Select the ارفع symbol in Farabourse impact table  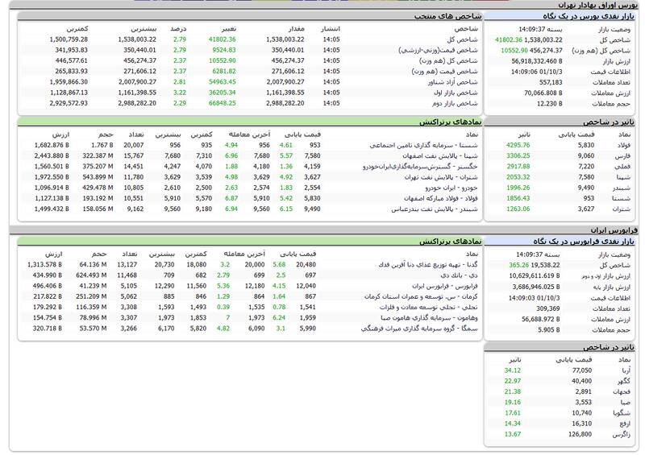pyautogui.click(x=624, y=424)
